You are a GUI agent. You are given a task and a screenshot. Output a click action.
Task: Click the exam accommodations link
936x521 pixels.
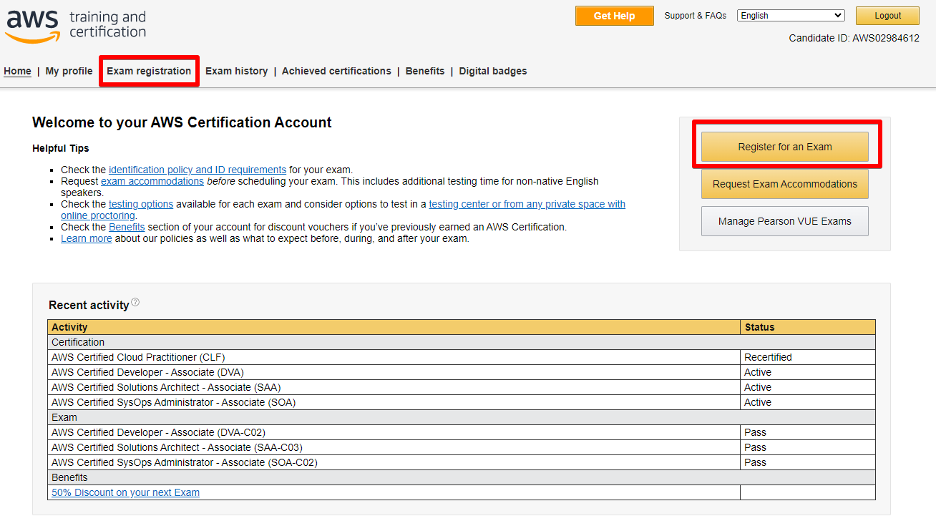coord(152,181)
